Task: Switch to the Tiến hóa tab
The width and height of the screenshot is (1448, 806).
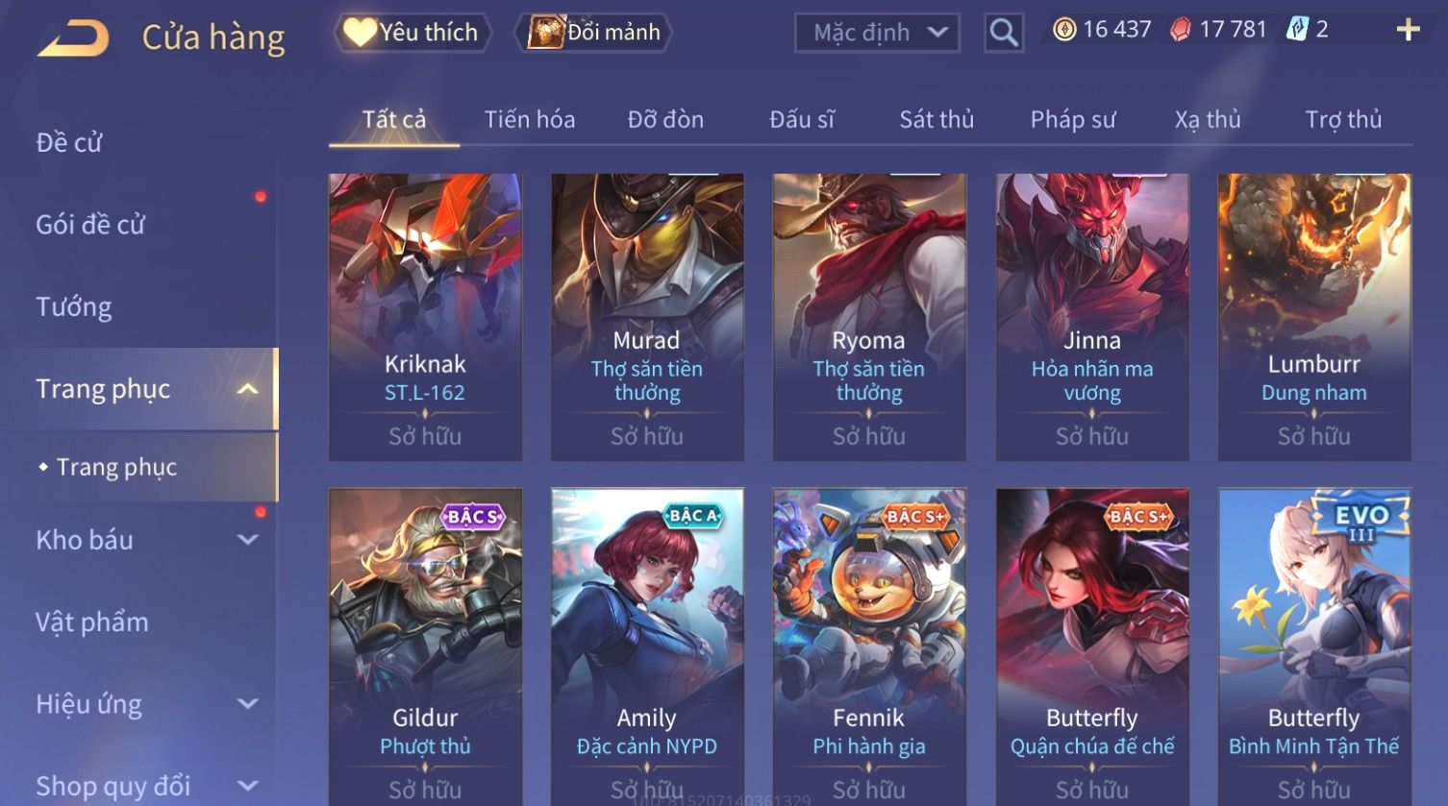Action: pyautogui.click(x=530, y=120)
